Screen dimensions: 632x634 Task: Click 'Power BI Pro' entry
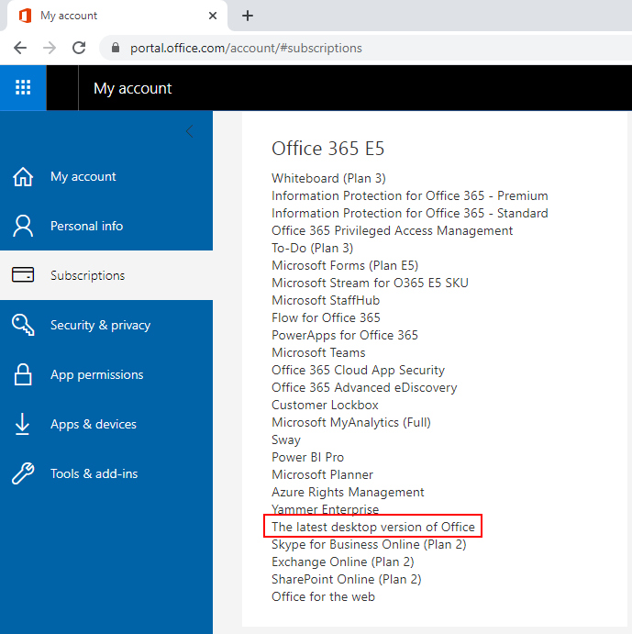point(307,457)
